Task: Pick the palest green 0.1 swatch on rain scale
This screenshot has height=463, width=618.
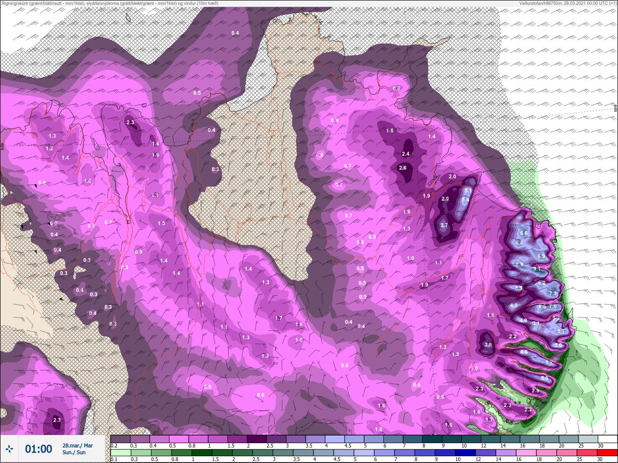Action: click(x=120, y=453)
